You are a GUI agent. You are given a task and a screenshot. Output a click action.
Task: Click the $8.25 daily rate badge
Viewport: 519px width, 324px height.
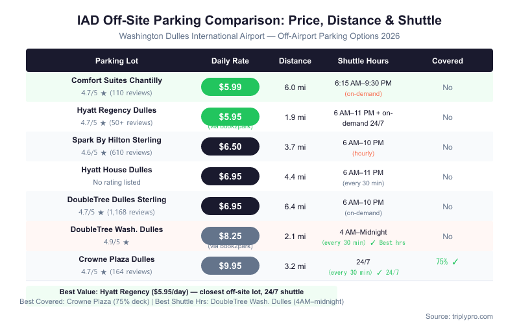[230, 236]
